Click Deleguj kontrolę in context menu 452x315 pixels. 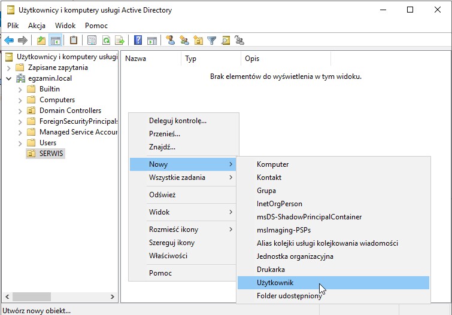[177, 121]
